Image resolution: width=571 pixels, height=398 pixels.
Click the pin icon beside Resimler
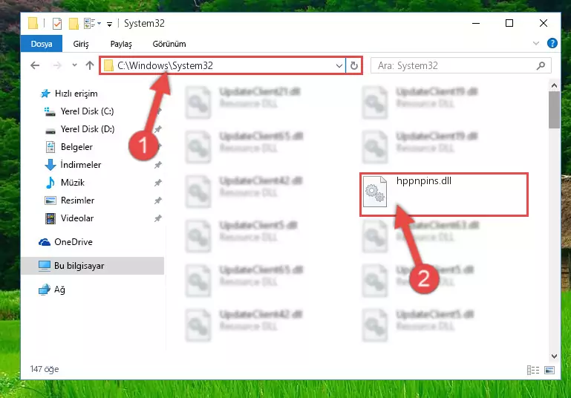click(x=157, y=200)
